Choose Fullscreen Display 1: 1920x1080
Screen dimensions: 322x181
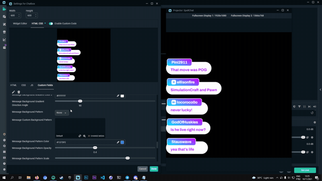(209, 16)
